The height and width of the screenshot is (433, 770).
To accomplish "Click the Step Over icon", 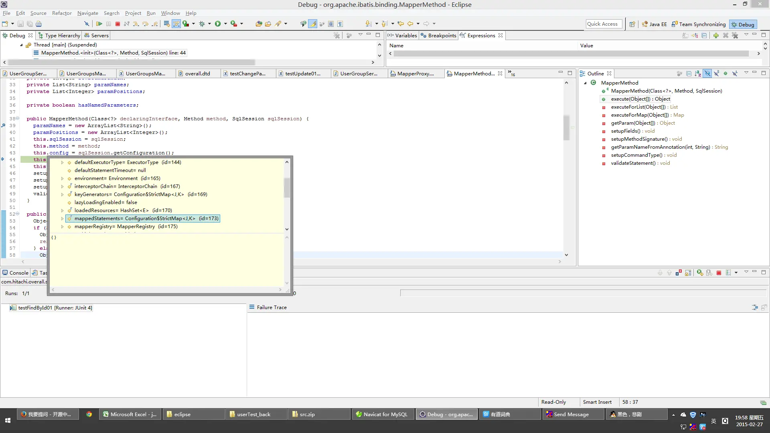I will [x=146, y=24].
